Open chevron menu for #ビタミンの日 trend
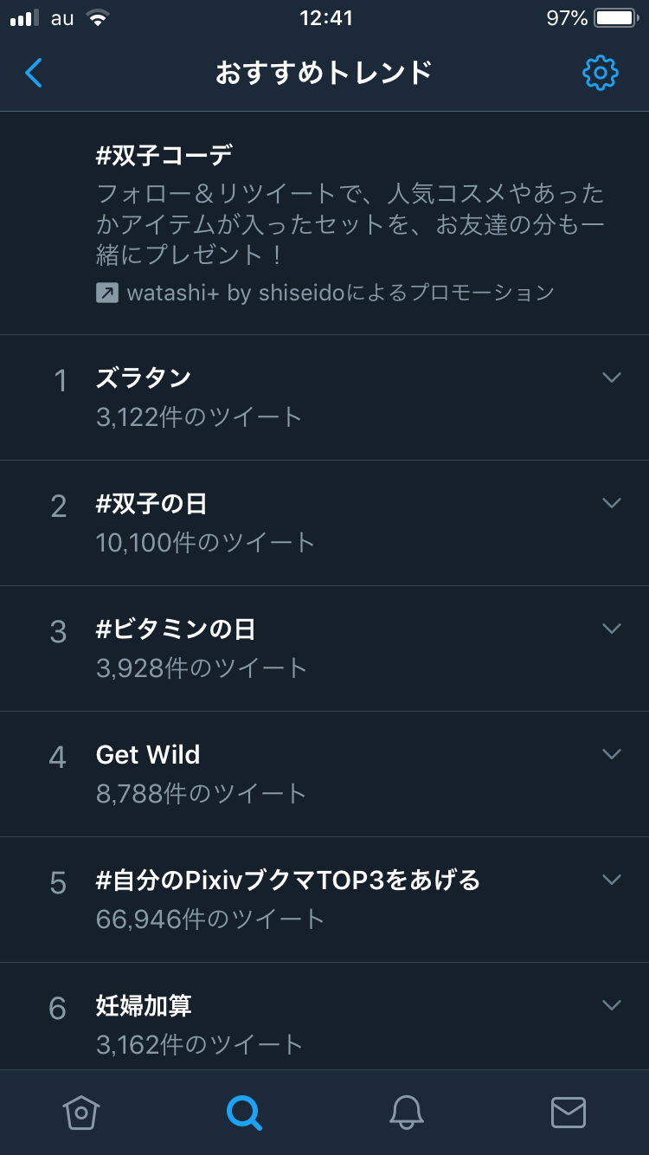 612,629
